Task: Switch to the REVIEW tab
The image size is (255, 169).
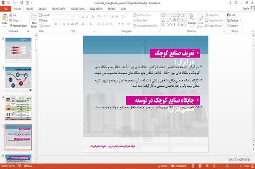Action: point(111,9)
